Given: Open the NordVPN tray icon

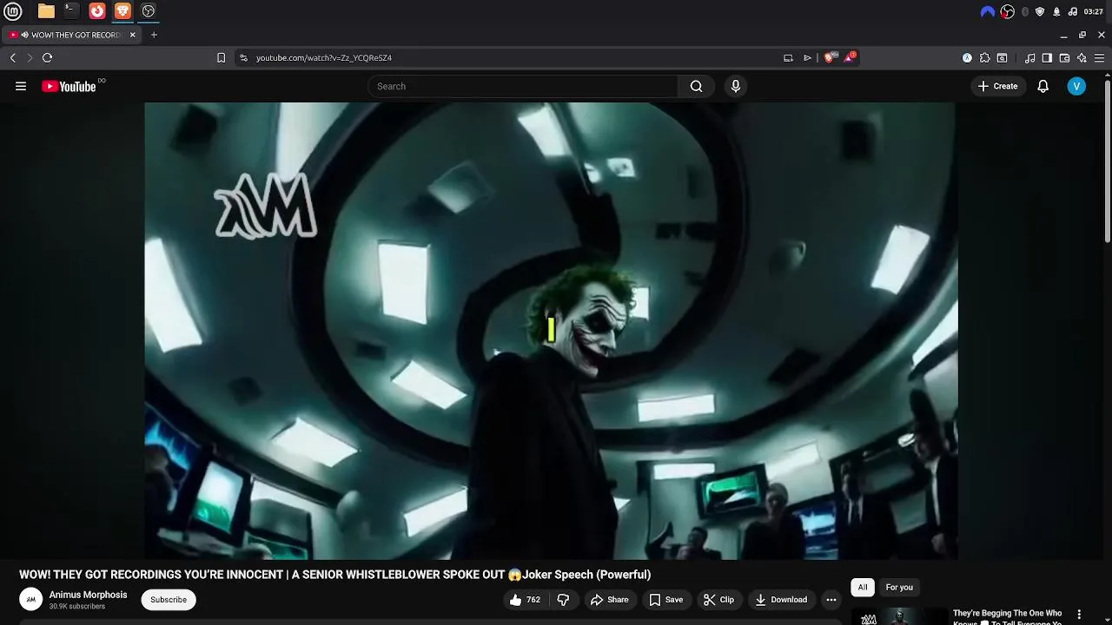Looking at the screenshot, I should pyautogui.click(x=988, y=11).
